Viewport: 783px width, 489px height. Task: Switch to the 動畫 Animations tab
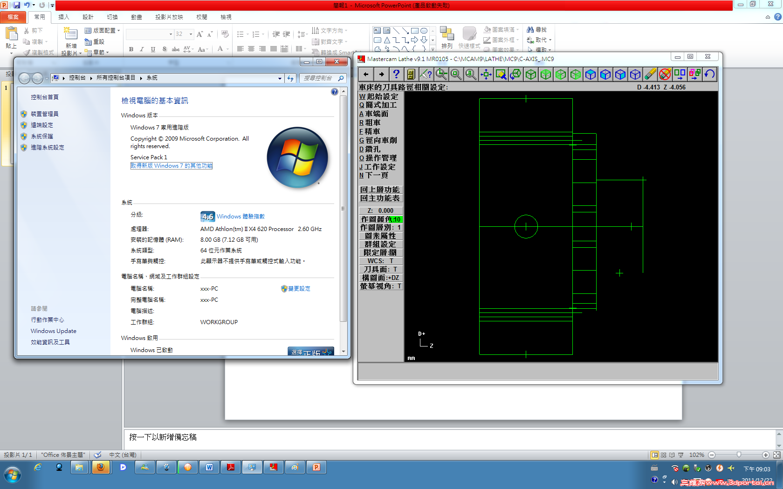point(137,17)
